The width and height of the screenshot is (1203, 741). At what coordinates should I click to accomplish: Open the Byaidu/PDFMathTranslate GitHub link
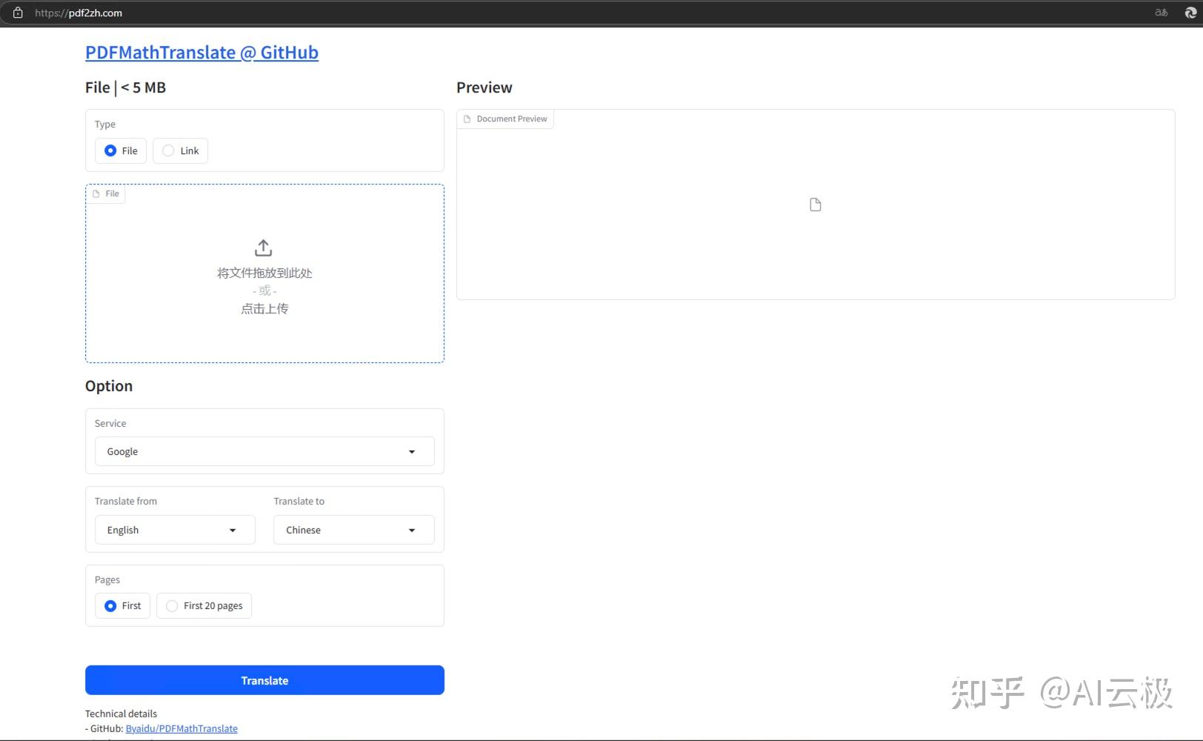[181, 728]
